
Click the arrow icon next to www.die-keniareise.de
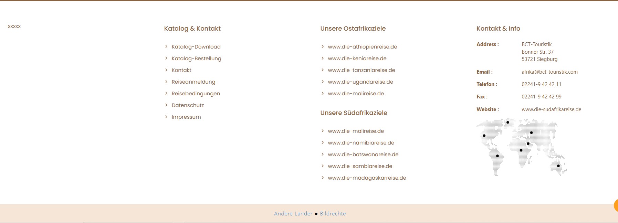pyautogui.click(x=323, y=58)
